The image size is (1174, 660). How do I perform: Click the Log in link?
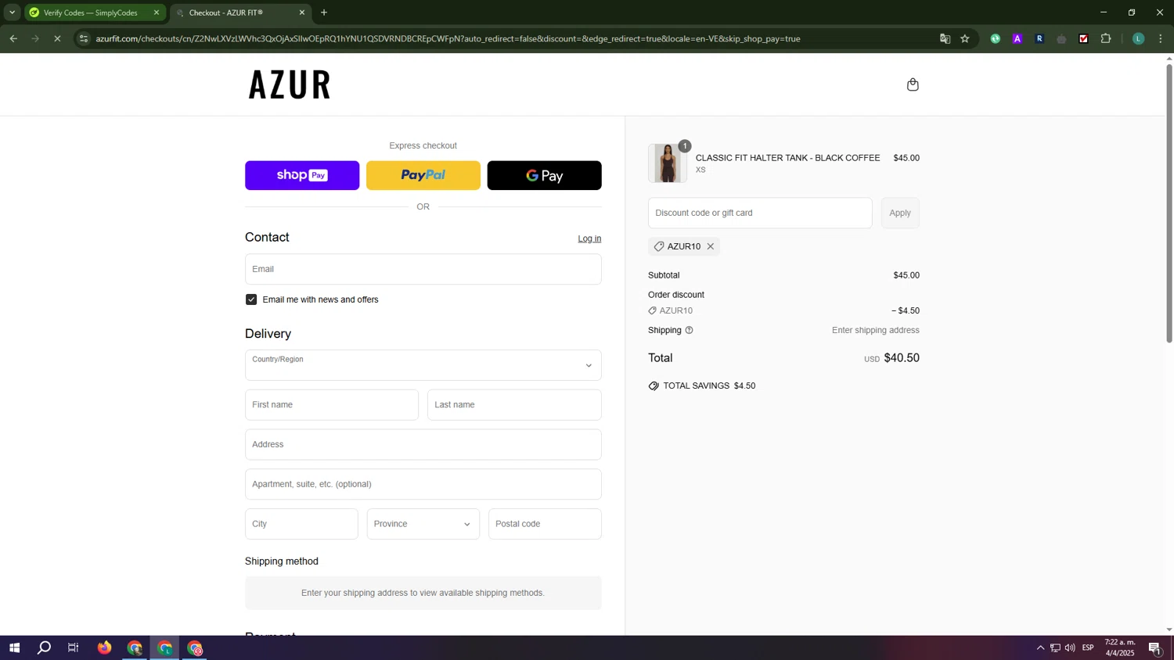pyautogui.click(x=589, y=239)
